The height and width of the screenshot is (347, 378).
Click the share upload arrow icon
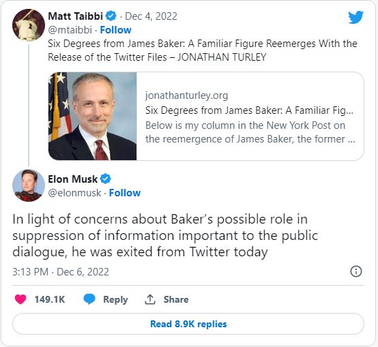click(150, 299)
